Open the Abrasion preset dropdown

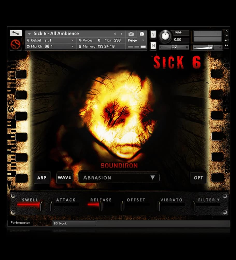point(119,177)
